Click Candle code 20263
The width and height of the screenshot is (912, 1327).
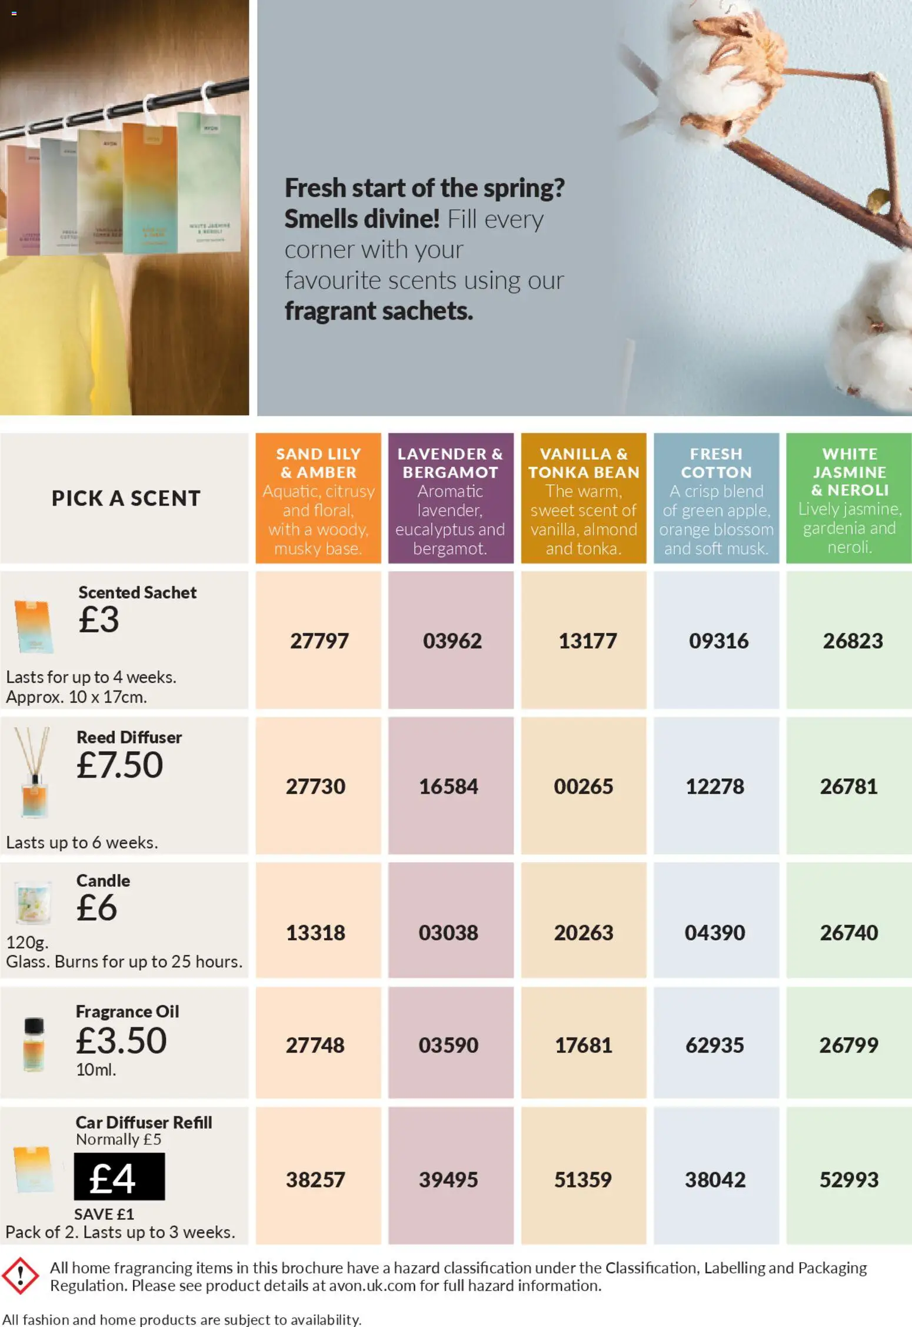click(583, 933)
